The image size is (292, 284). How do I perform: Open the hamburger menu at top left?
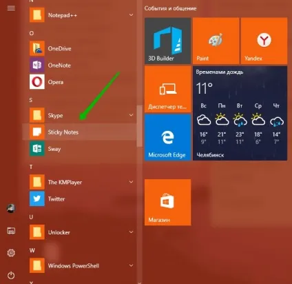tap(11, 8)
